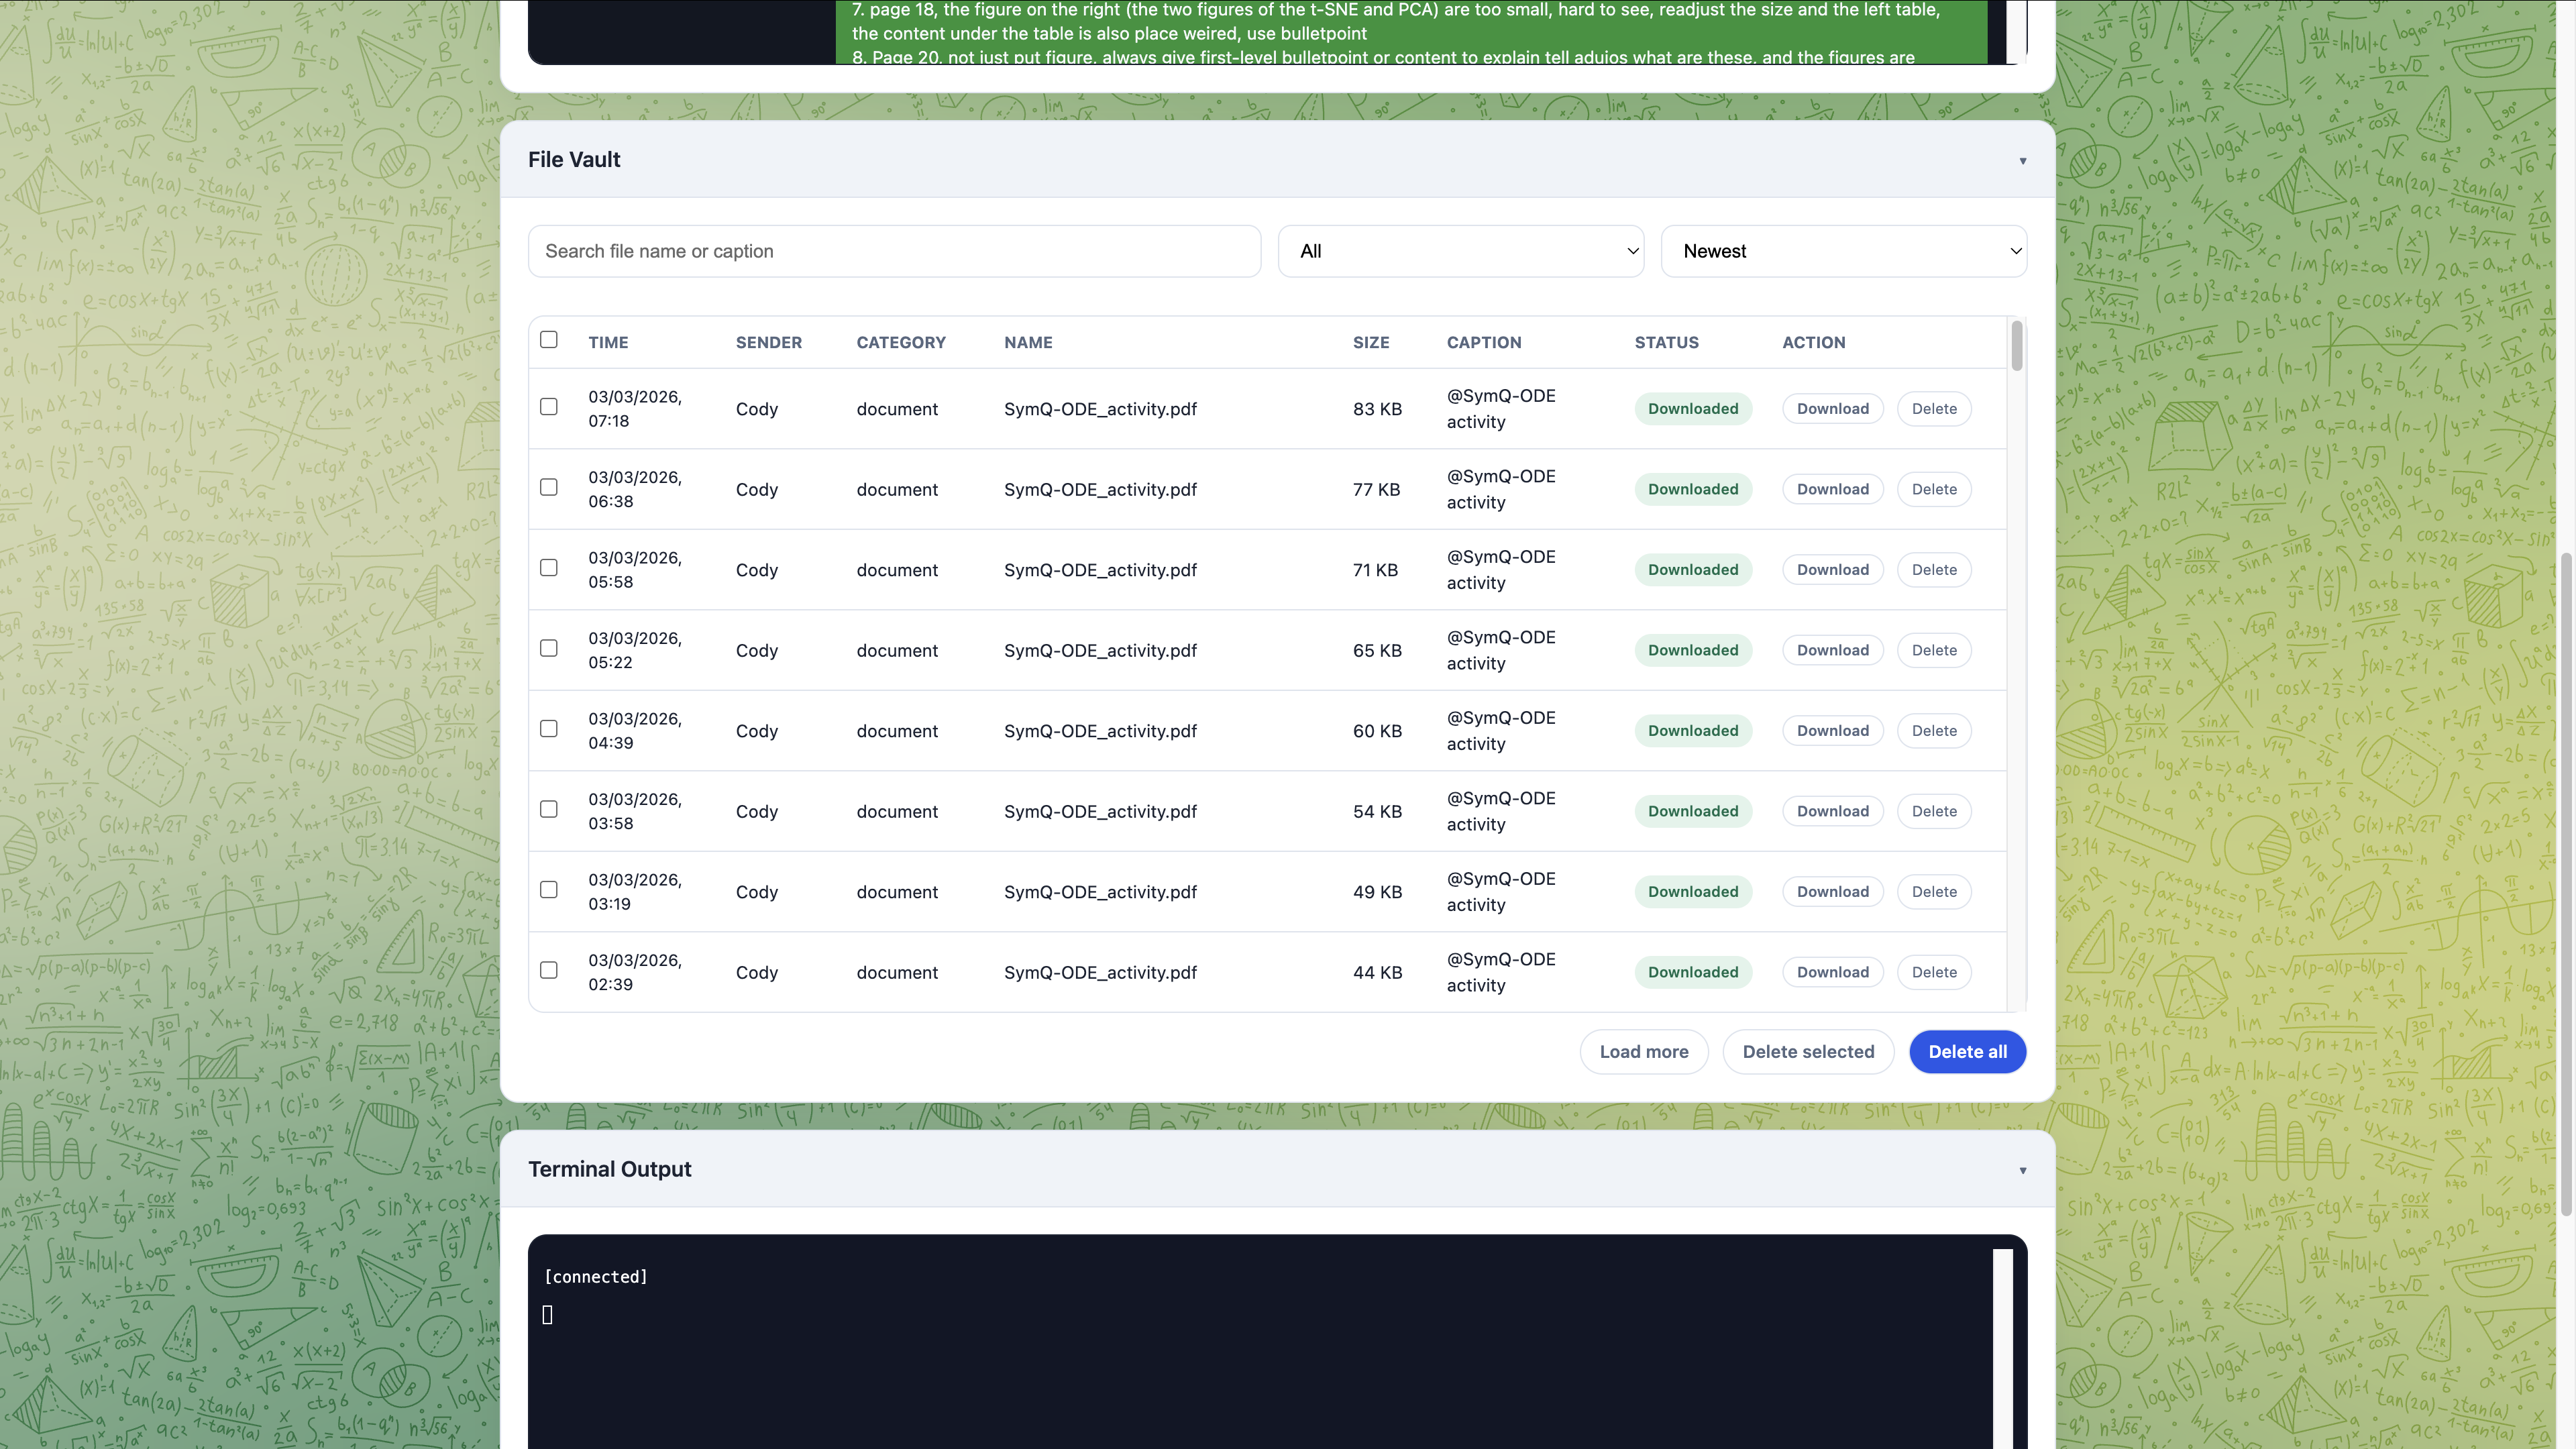This screenshot has width=2576, height=1449.
Task: Click the [connected] line in terminal
Action: (x=596, y=1277)
